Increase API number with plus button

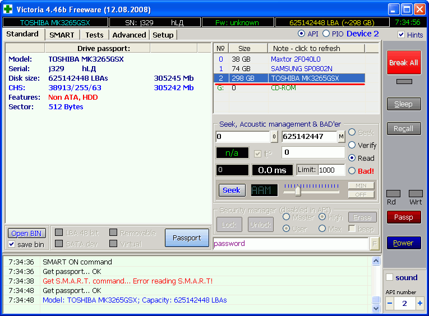click(419, 303)
